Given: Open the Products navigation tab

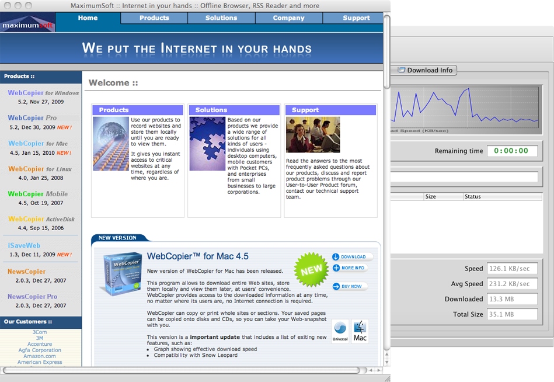Looking at the screenshot, I should 154,18.
